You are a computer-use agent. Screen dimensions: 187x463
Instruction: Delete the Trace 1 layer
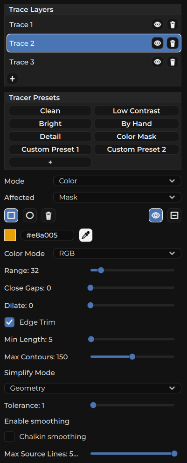click(173, 25)
